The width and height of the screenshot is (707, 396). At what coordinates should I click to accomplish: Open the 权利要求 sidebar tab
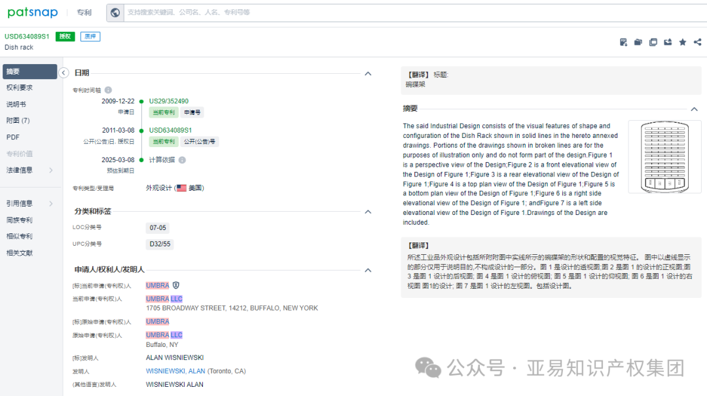pyautogui.click(x=20, y=88)
